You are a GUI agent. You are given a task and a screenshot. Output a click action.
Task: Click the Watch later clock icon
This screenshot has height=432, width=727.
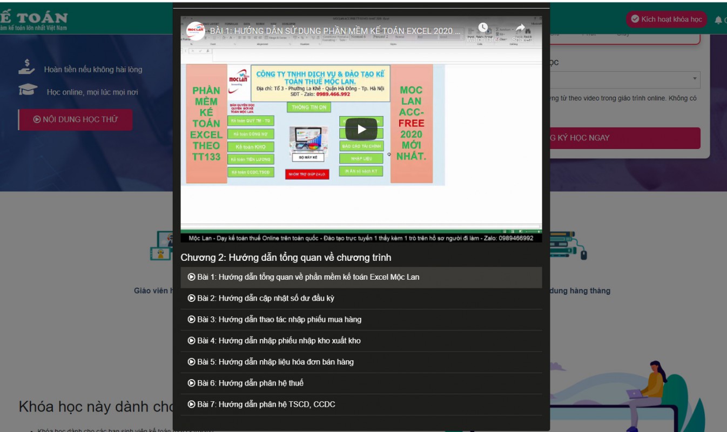tap(483, 28)
